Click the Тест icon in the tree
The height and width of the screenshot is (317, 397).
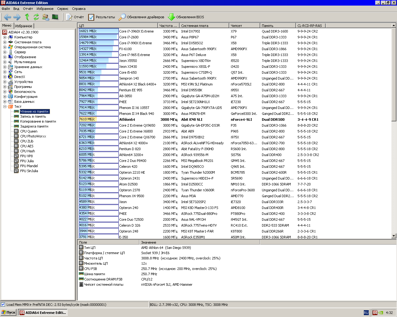tap(11, 106)
